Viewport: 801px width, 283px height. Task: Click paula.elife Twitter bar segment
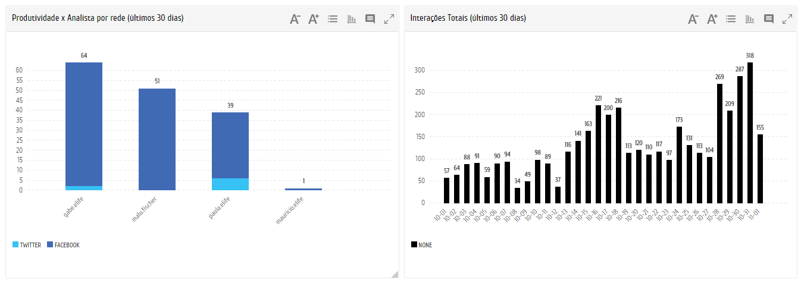click(230, 184)
